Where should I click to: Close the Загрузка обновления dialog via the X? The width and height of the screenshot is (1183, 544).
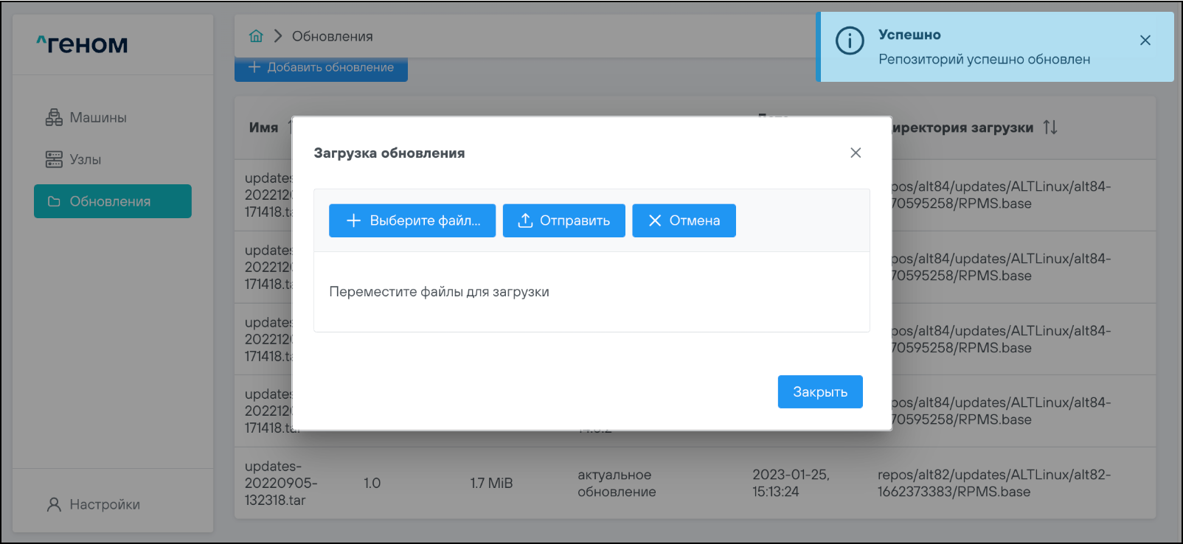click(x=856, y=153)
